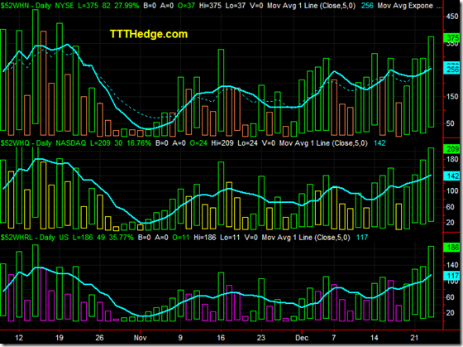Click the Nov date axis marker
463x347 pixels.
140,338
